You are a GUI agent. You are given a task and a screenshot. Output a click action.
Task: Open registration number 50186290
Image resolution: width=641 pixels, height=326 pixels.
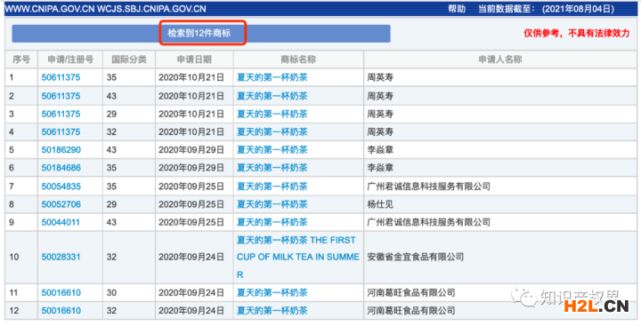61,150
